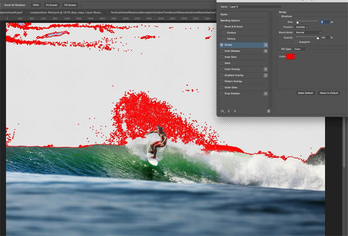Select the Pattern Overlay row label
Image resolution: width=348 pixels, height=236 pixels.
coord(233,81)
